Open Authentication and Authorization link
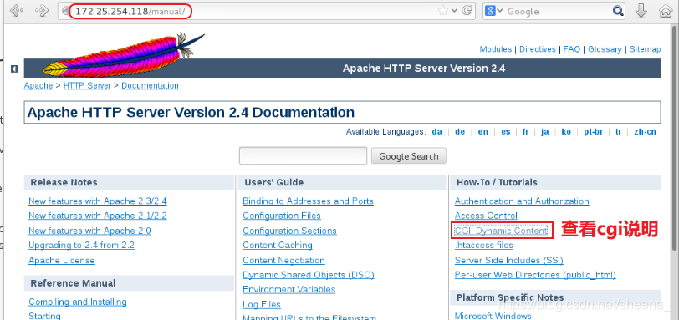679x320 pixels. tap(522, 201)
